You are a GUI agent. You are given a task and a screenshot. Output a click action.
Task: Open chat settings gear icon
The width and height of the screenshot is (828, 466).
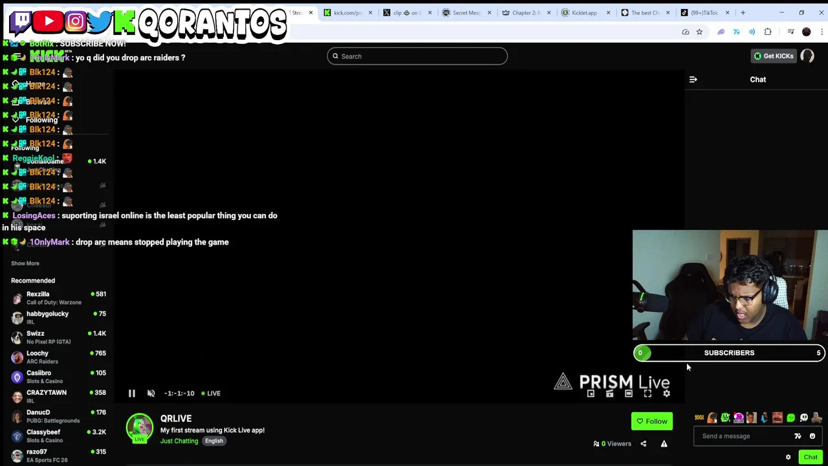(788, 457)
